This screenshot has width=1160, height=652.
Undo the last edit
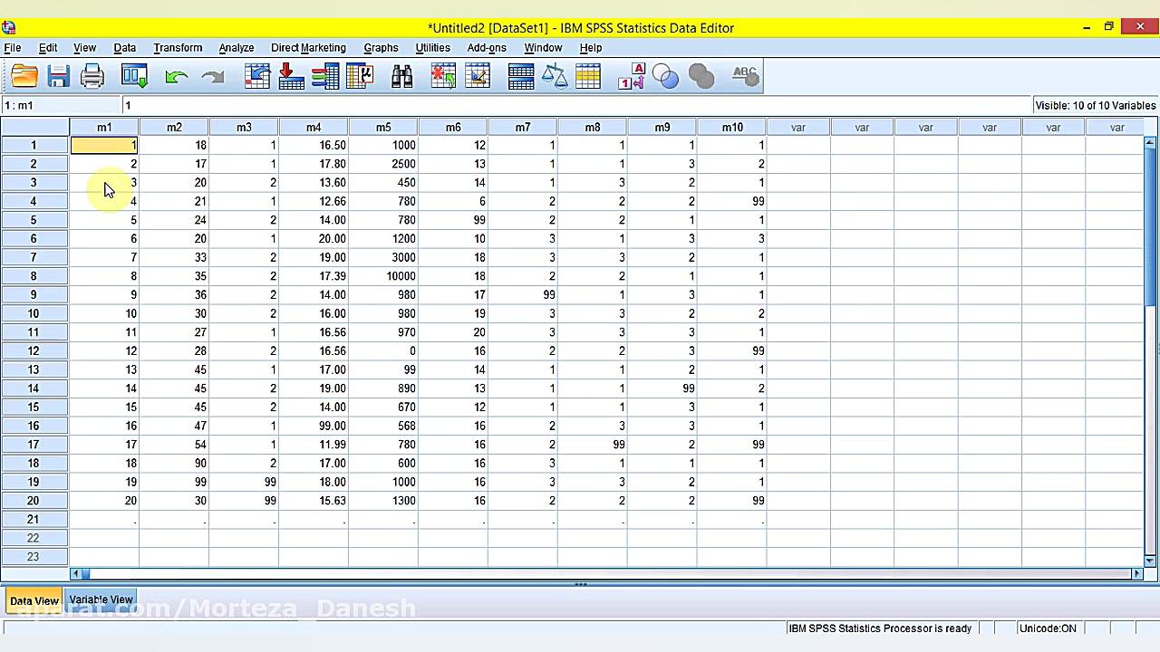click(176, 76)
